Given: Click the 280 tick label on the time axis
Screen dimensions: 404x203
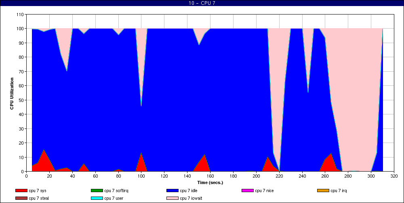Looking at the screenshot, I should click(x=348, y=176).
